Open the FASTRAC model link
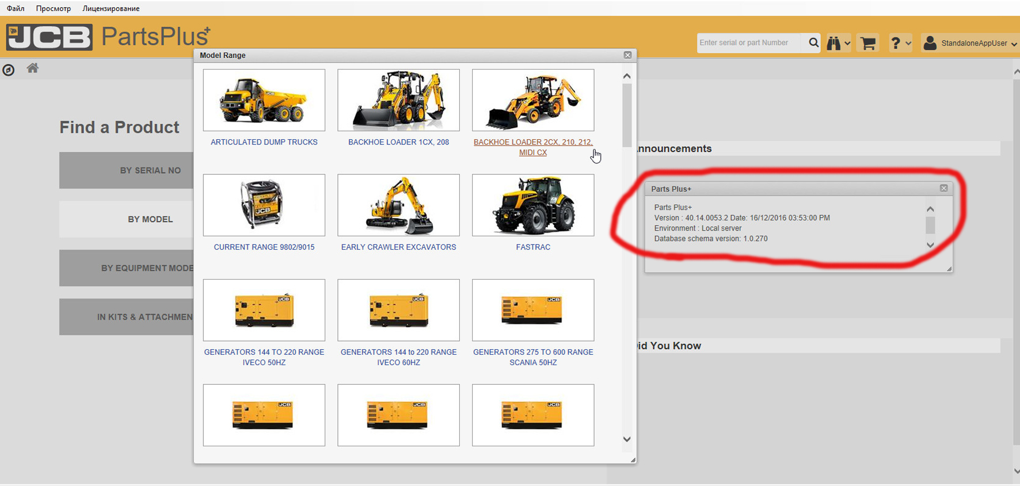Image resolution: width=1020 pixels, height=486 pixels. point(533,247)
